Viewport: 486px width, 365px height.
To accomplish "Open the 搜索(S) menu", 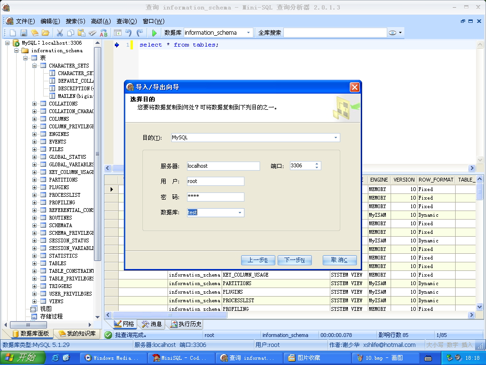I will [75, 21].
